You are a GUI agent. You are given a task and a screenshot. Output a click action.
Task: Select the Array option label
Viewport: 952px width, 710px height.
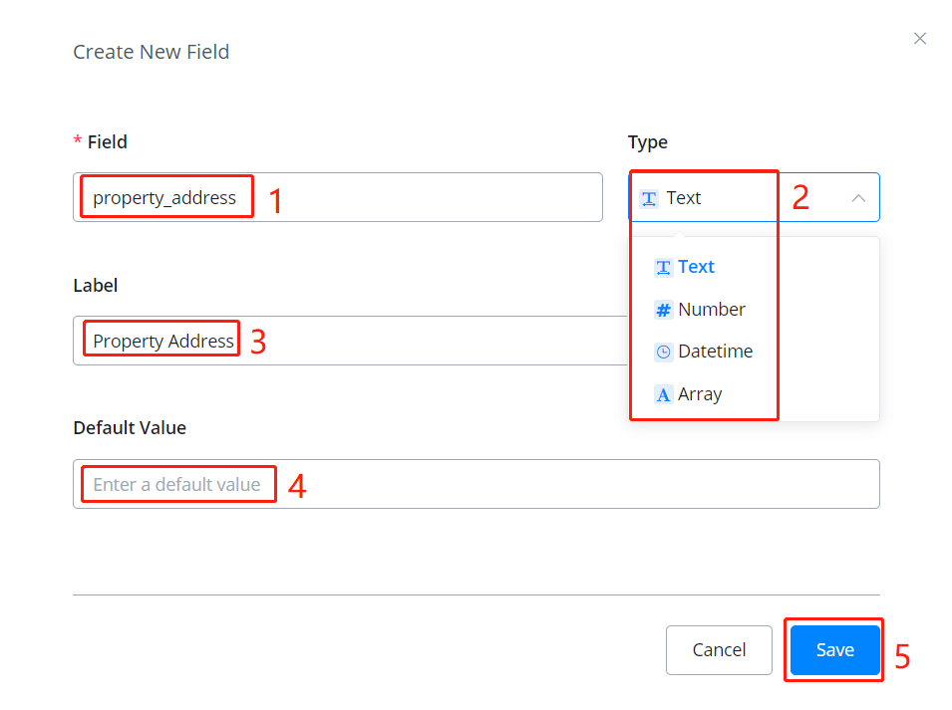click(700, 394)
